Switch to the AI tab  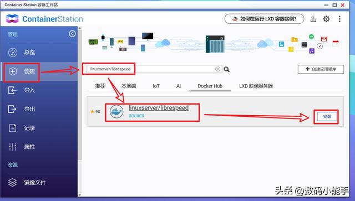tap(179, 86)
